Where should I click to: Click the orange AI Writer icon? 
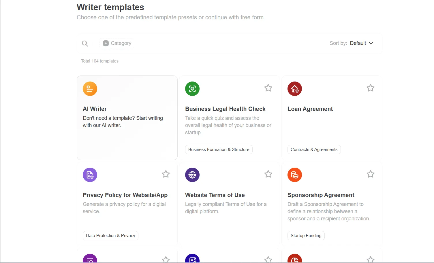[x=90, y=89]
